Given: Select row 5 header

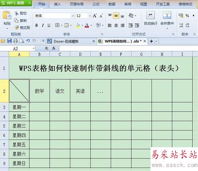Looking at the screenshot, I should coord(4,126).
